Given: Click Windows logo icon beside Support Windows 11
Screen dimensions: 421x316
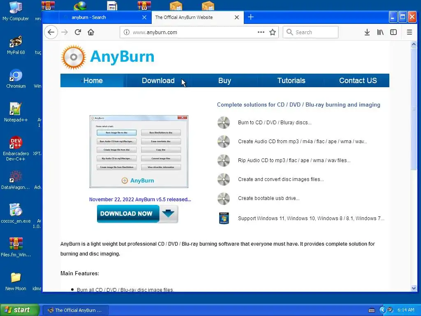Looking at the screenshot, I should tap(224, 218).
